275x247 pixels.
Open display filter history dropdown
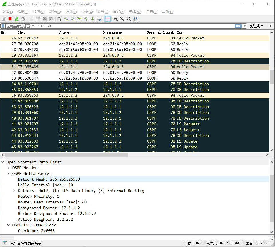245,26
